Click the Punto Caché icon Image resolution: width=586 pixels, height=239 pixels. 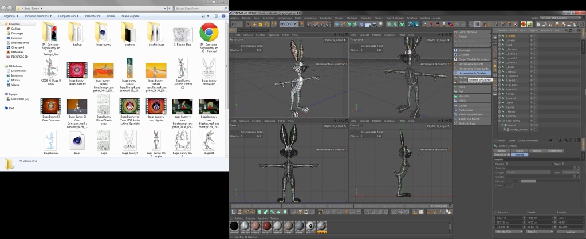(455, 110)
